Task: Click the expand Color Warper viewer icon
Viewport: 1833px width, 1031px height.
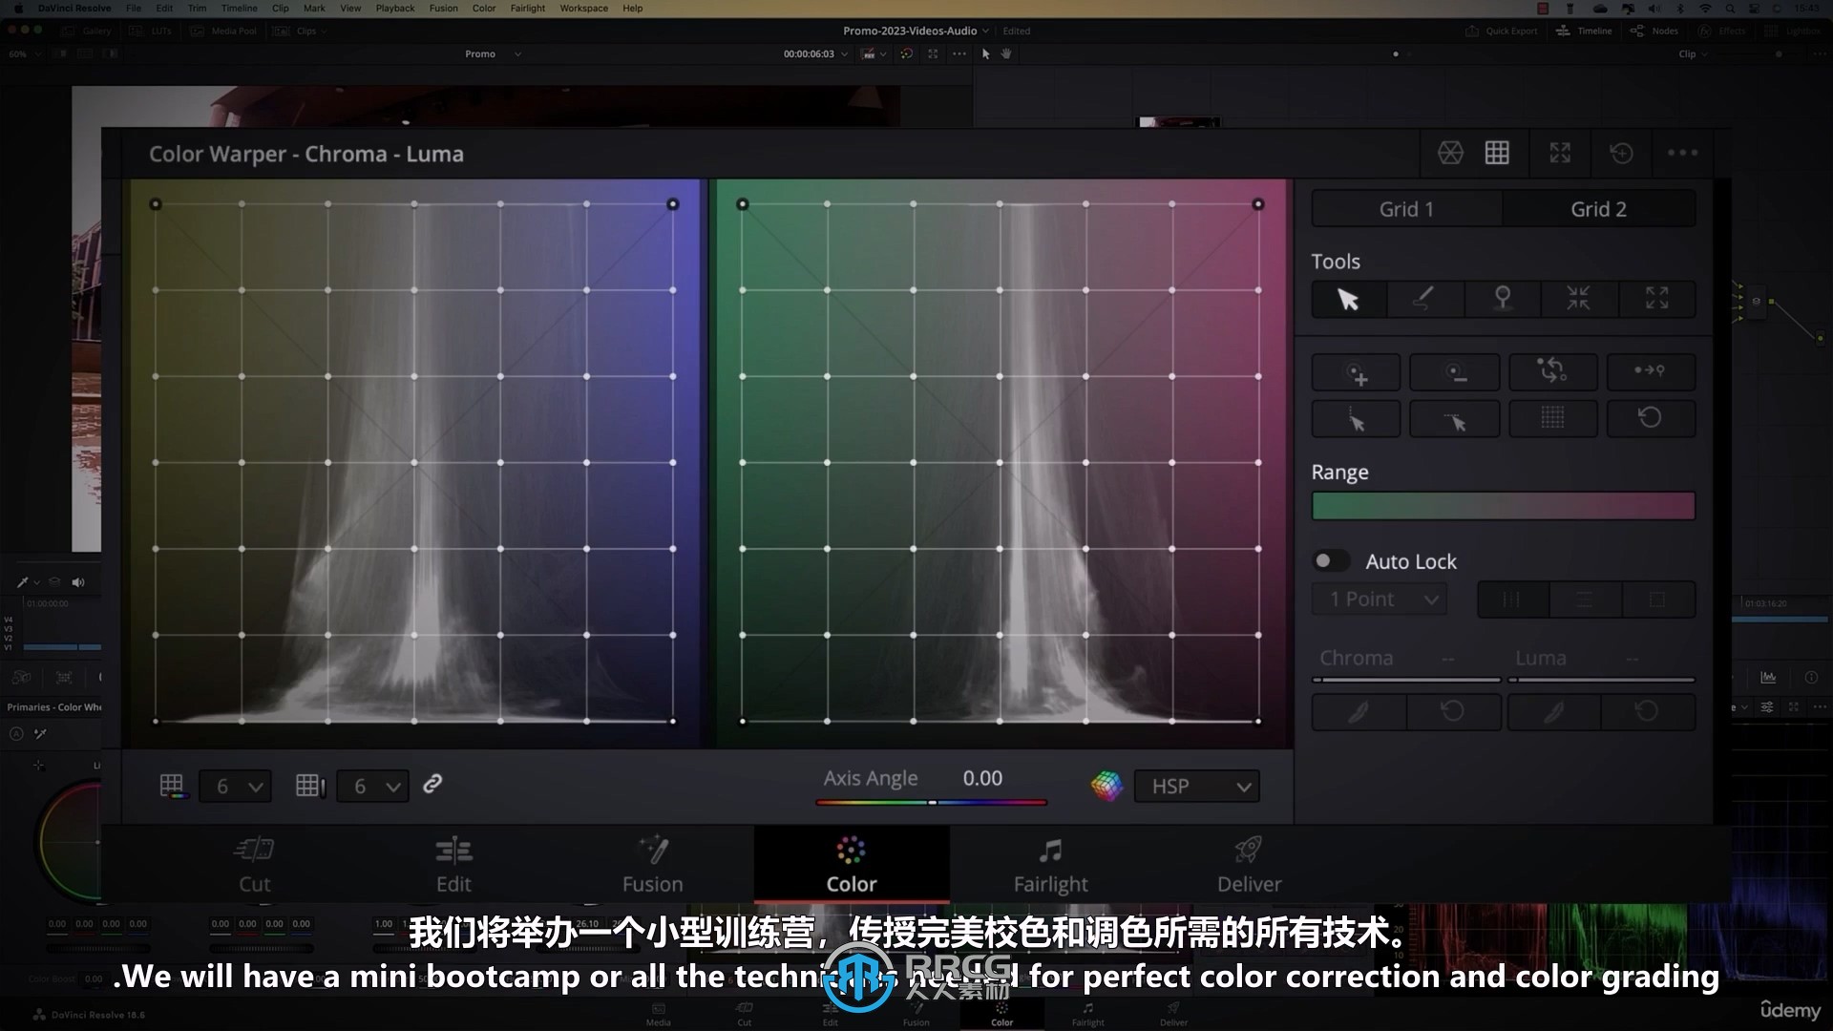Action: [x=1560, y=153]
